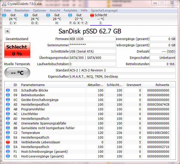Click the Drehzahl ---- (SSD) field
The image size is (180, 164).
163,52
